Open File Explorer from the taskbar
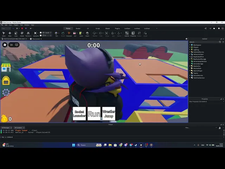Image resolution: width=225 pixels, height=169 pixels. [x=110, y=145]
